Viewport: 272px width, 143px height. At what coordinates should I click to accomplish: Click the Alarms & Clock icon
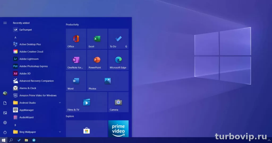15,88
